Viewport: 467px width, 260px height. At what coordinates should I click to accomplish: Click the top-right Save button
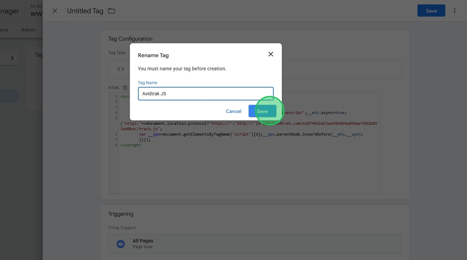click(431, 11)
